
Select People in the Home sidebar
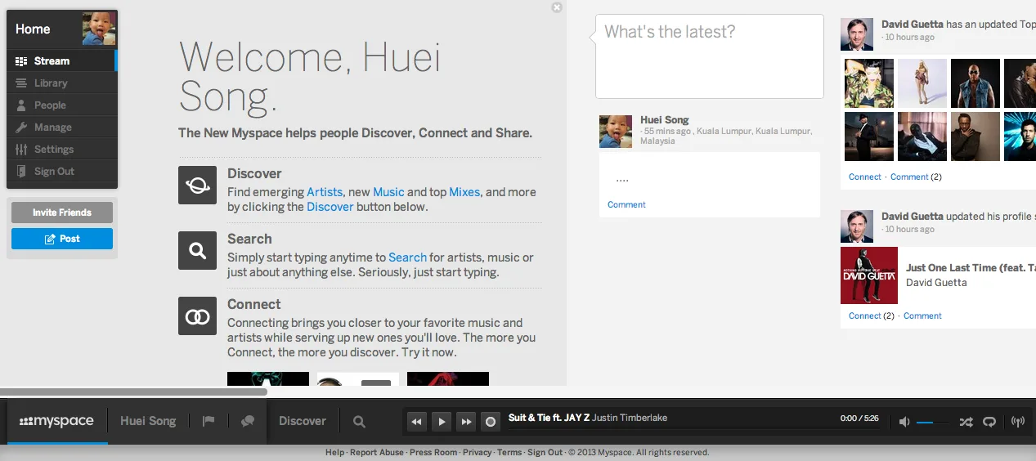[x=62, y=105]
